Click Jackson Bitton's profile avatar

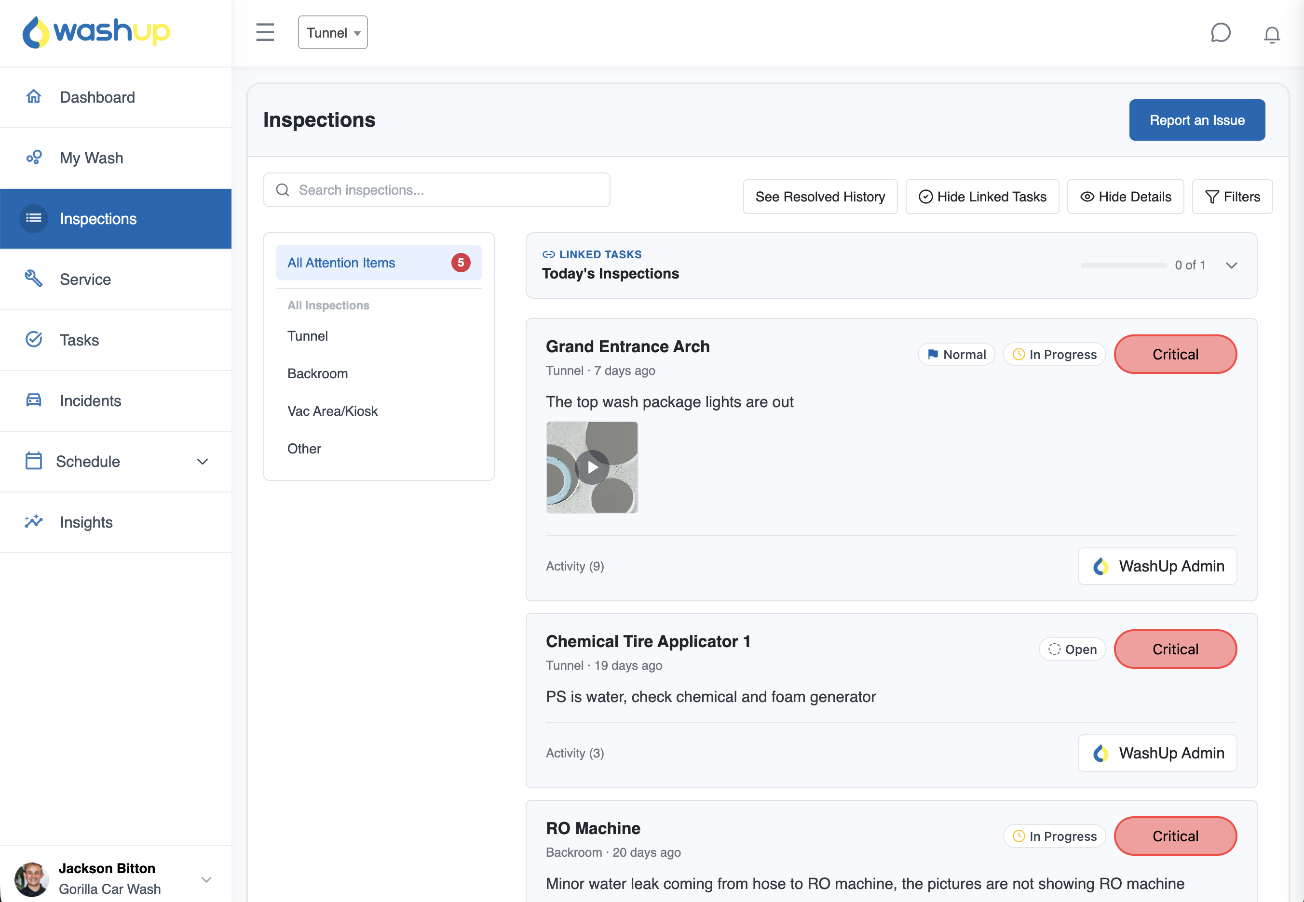click(x=32, y=879)
